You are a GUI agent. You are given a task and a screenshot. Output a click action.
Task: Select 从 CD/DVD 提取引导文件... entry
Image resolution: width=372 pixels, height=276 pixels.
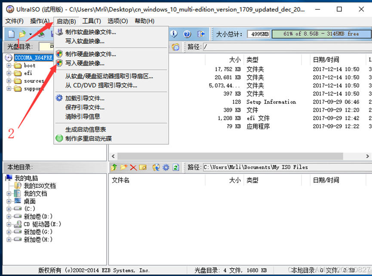pyautogui.click(x=111, y=85)
